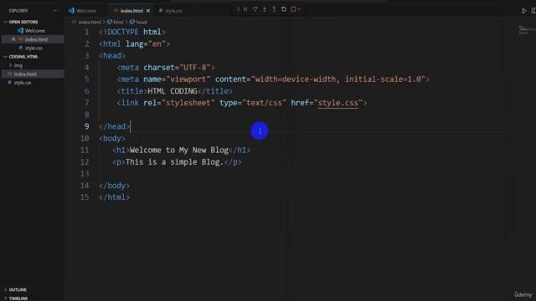Click the closing html tag on line 15
536x301 pixels.
click(x=115, y=197)
